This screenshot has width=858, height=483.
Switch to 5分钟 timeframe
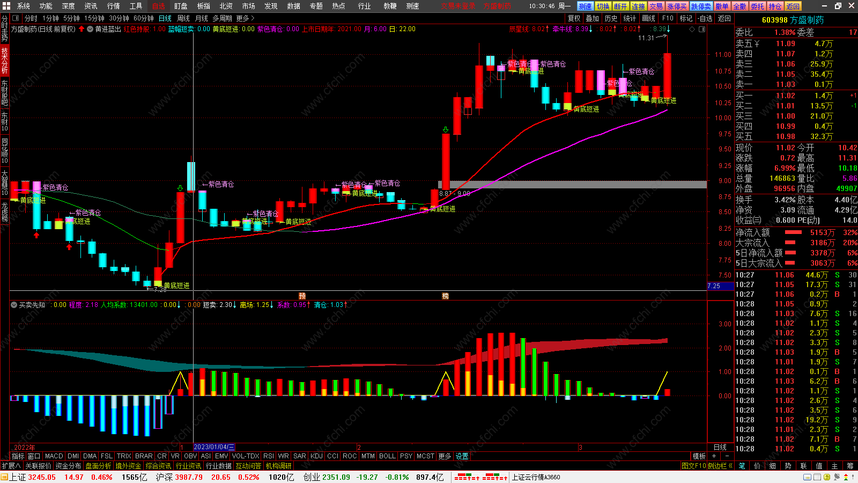coord(71,18)
